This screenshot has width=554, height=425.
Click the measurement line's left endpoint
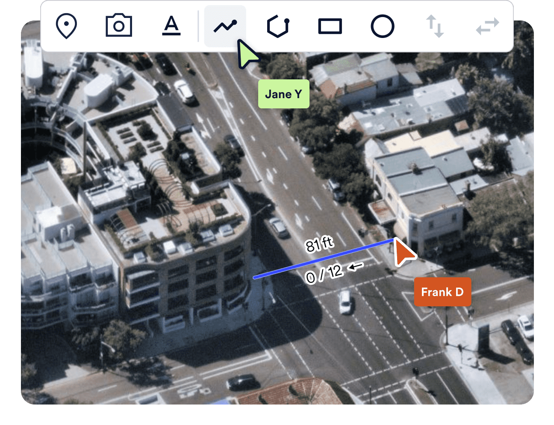[x=255, y=277]
